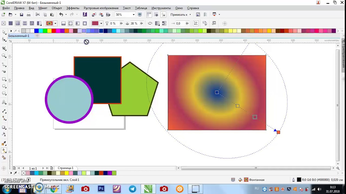Select the Ellipse tool
The height and width of the screenshot is (194, 346).
click(x=4, y=86)
